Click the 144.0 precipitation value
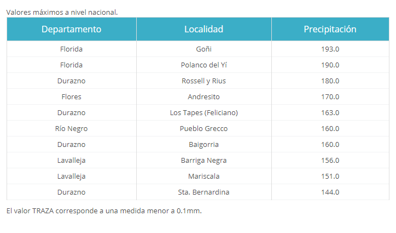396x233 pixels. [x=330, y=192]
